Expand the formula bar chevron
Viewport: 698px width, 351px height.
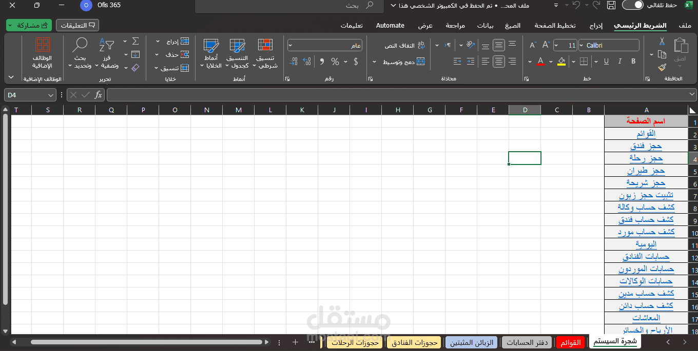click(692, 94)
